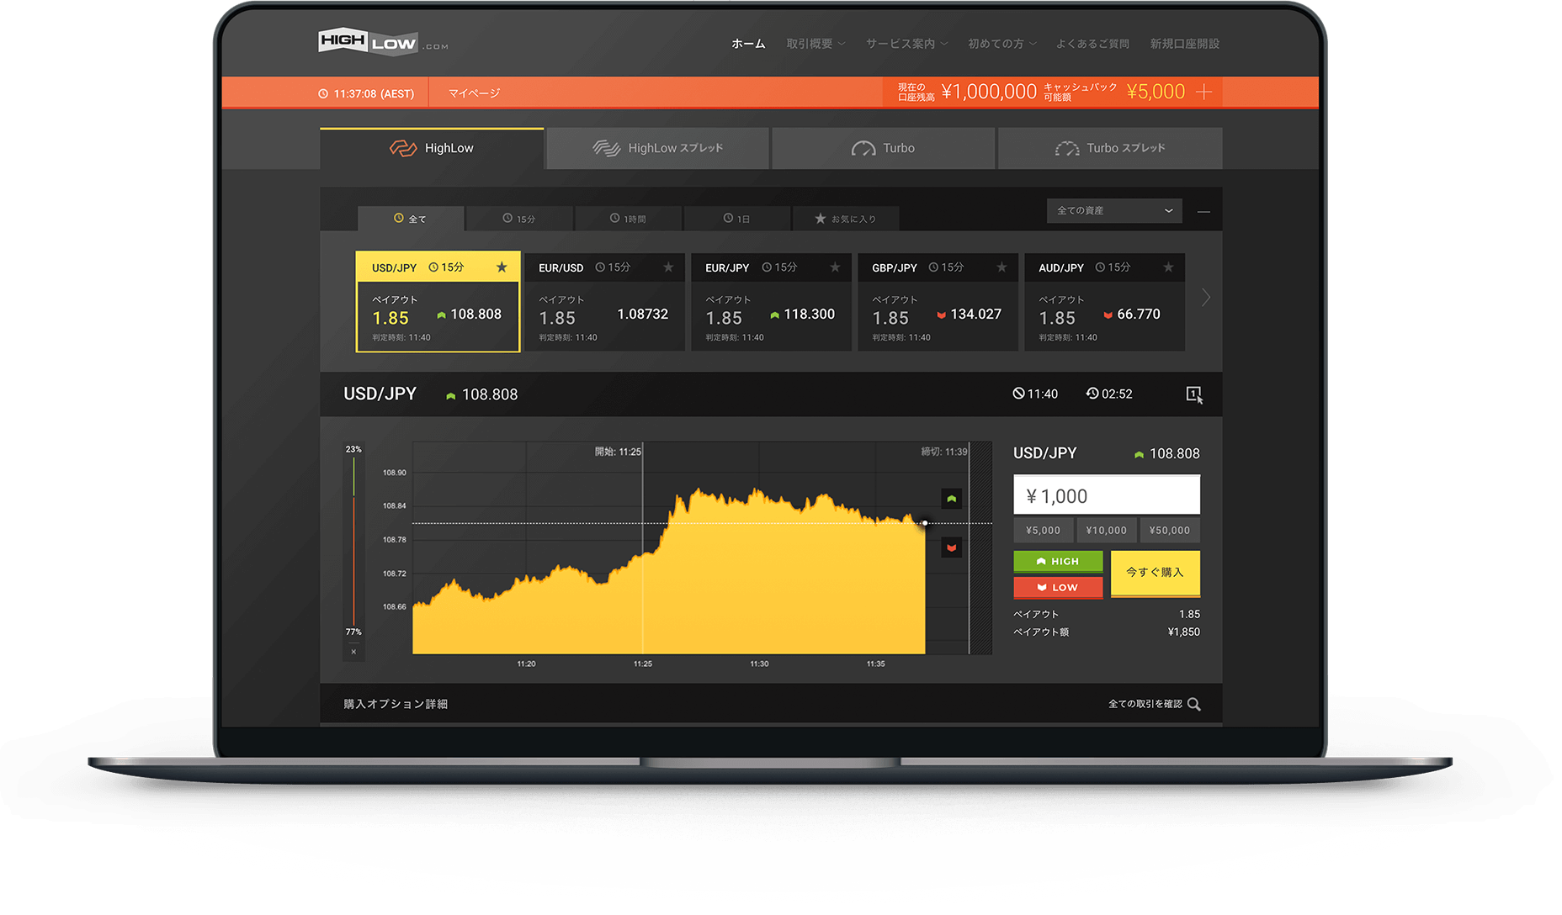Click the plus icon beside ¥5,000 cashback
Viewport: 1562px width, 915px height.
click(1203, 92)
